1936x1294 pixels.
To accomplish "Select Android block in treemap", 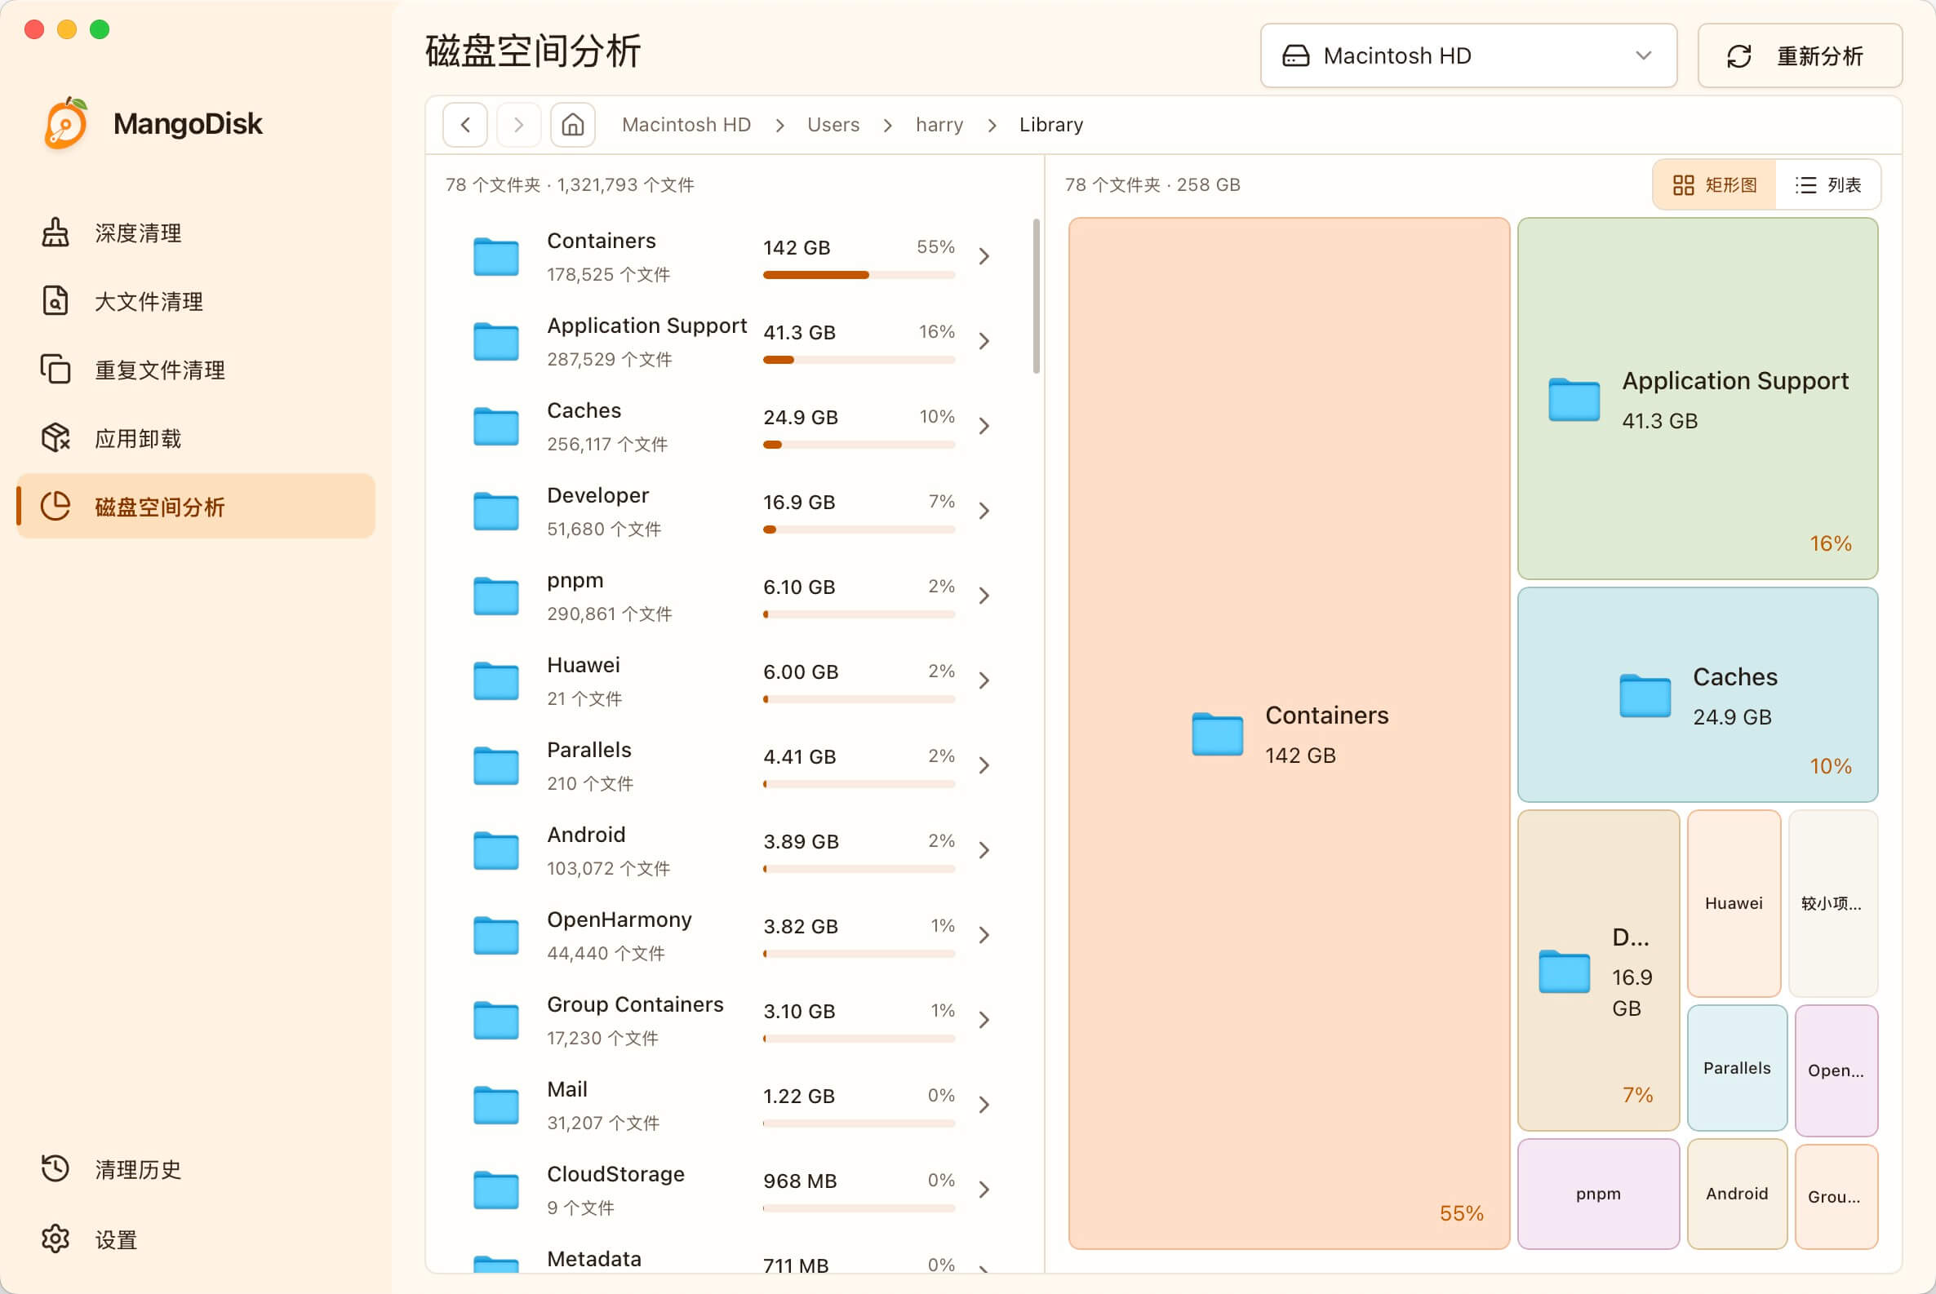I will tap(1737, 1194).
